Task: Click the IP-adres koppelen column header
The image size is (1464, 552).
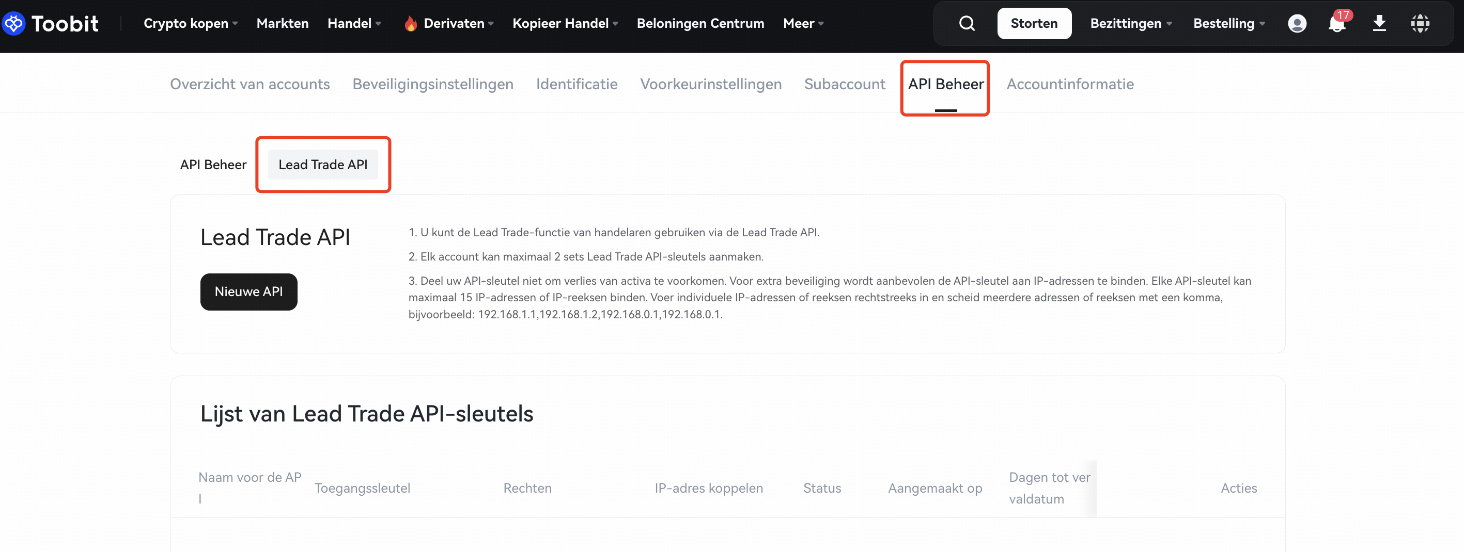Action: (708, 488)
